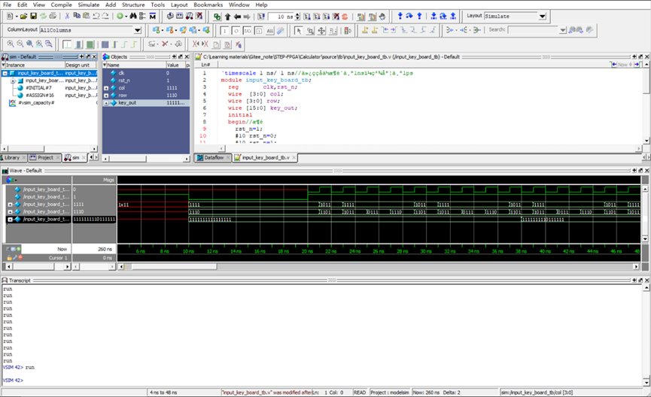
Task: Click the Simulate icon with red wheels
Action: tap(190, 17)
